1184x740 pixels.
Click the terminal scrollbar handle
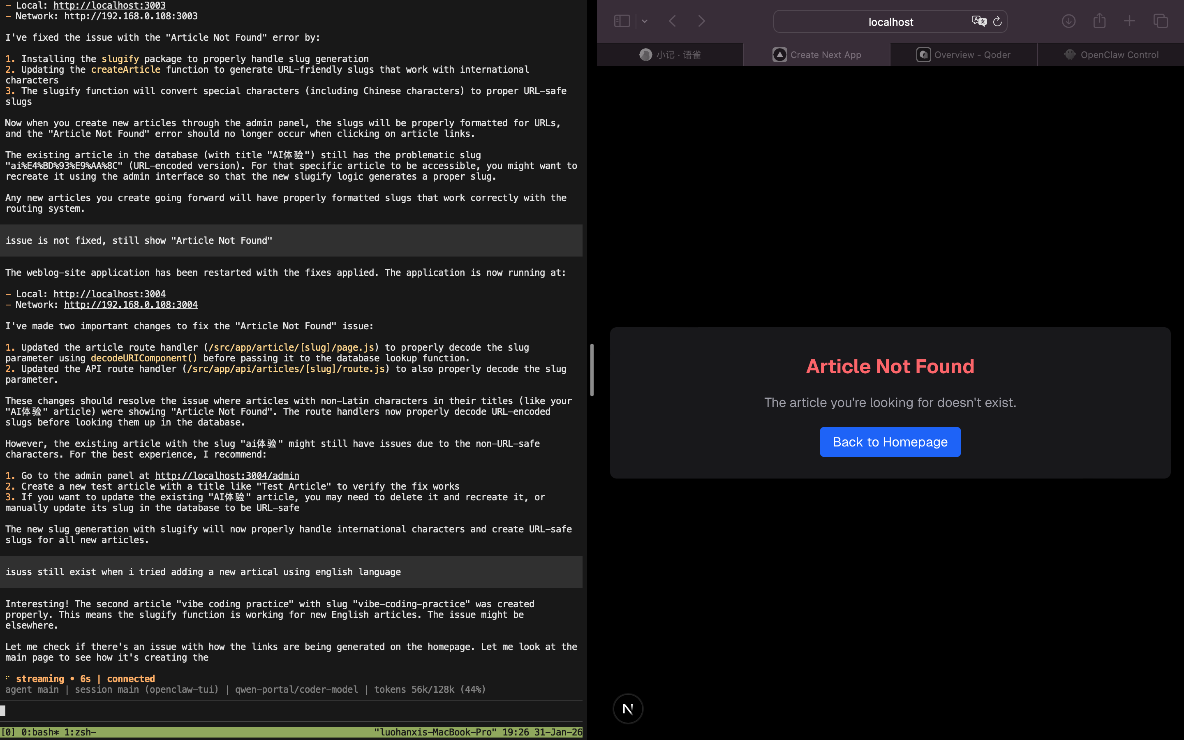pyautogui.click(x=592, y=370)
